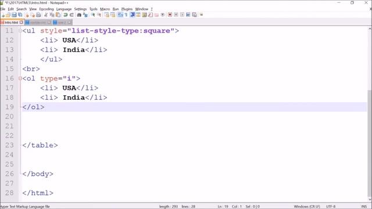The width and height of the screenshot is (372, 209).
Task: Click scrollbar up arrow
Action: coord(370,28)
